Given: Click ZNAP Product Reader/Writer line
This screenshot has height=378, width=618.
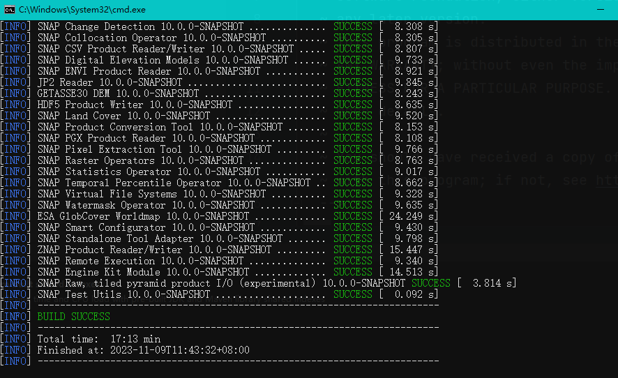Looking at the screenshot, I should pyautogui.click(x=219, y=250).
